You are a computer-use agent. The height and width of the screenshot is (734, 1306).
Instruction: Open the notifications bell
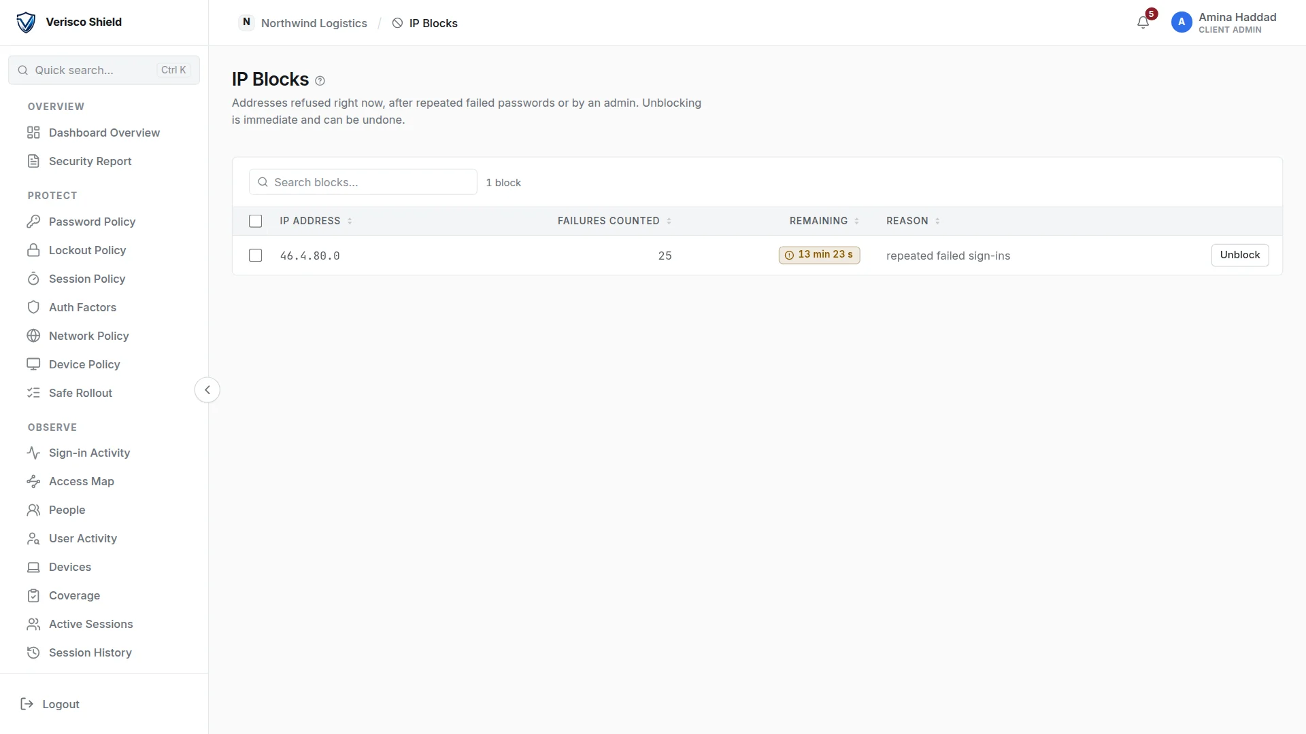point(1143,22)
